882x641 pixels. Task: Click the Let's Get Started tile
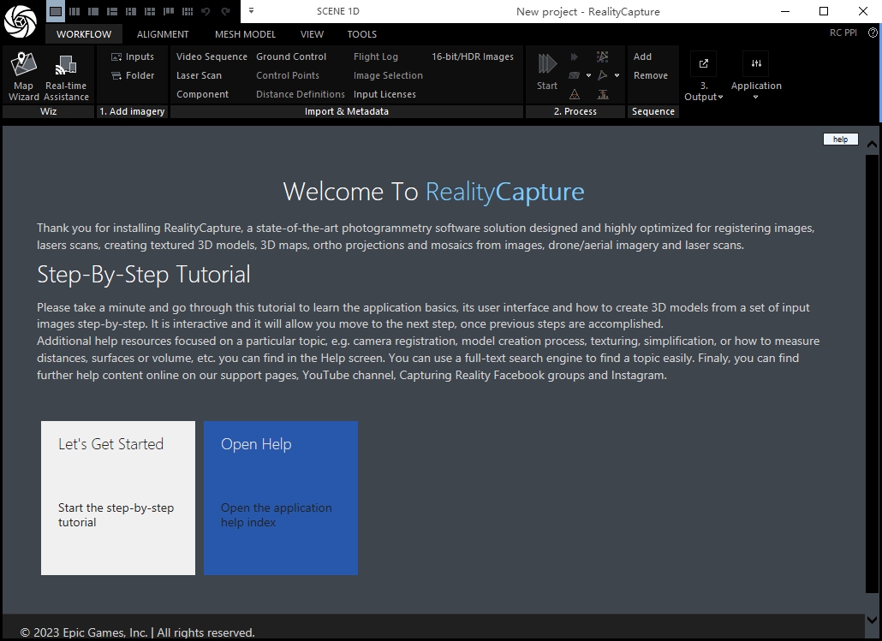(118, 497)
